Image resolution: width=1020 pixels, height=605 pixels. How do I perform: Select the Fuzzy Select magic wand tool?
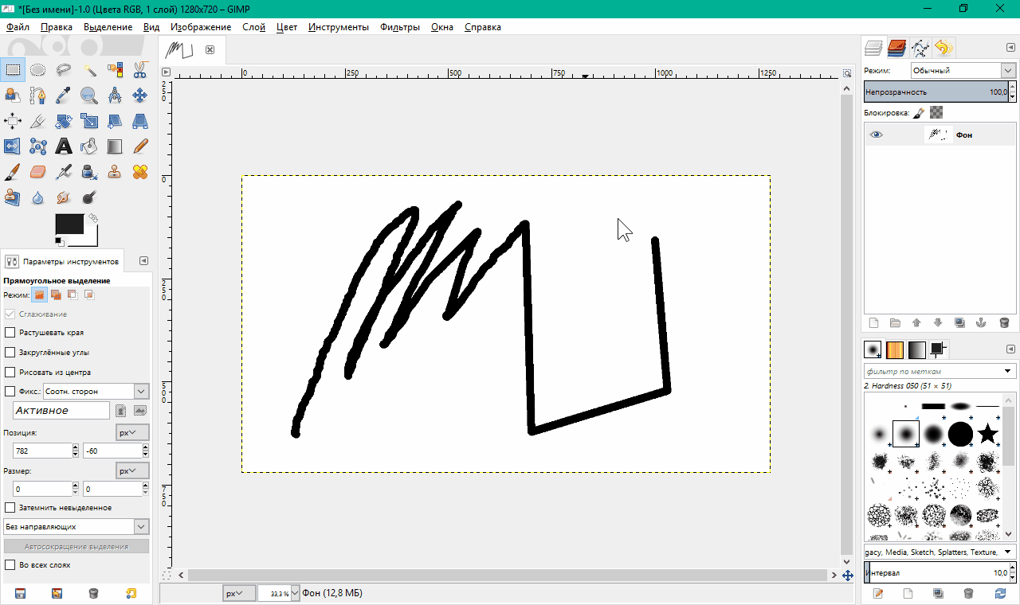[x=89, y=70]
